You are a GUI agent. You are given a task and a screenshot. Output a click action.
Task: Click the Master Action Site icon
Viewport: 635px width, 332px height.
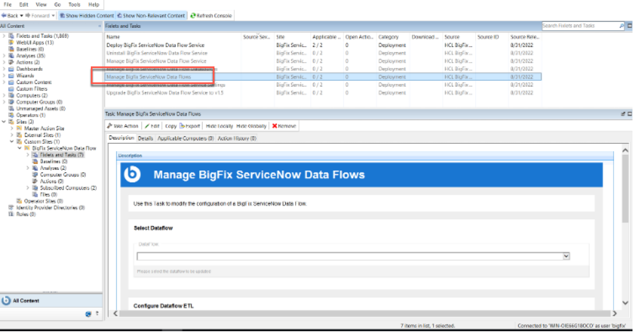pos(19,128)
